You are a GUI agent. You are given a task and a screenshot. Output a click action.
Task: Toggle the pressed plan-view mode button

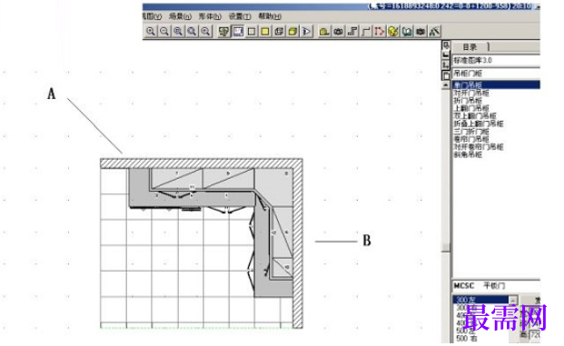pyautogui.click(x=238, y=31)
